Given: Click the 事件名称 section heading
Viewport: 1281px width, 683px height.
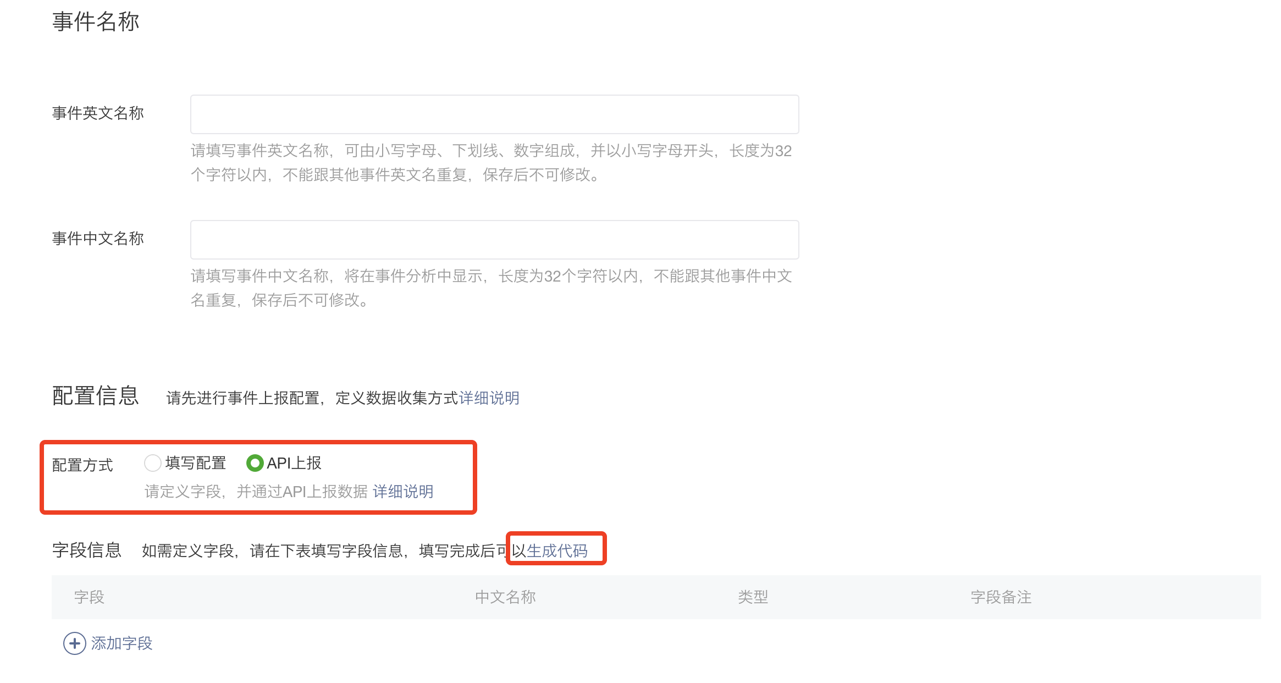Looking at the screenshot, I should (x=96, y=22).
